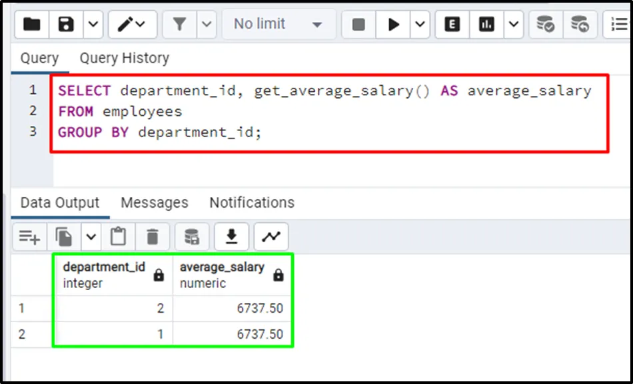Open the copy options dropdown in results toolbar
The image size is (633, 384).
click(x=91, y=236)
